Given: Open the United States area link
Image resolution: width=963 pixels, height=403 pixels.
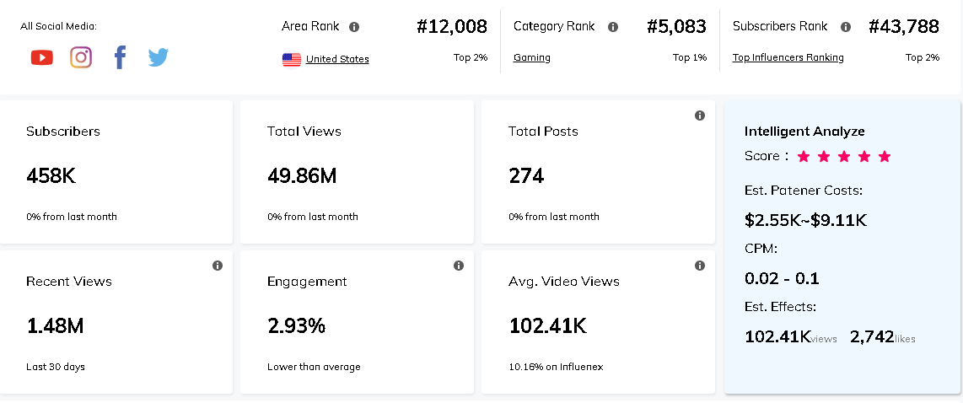Looking at the screenshot, I should [337, 59].
